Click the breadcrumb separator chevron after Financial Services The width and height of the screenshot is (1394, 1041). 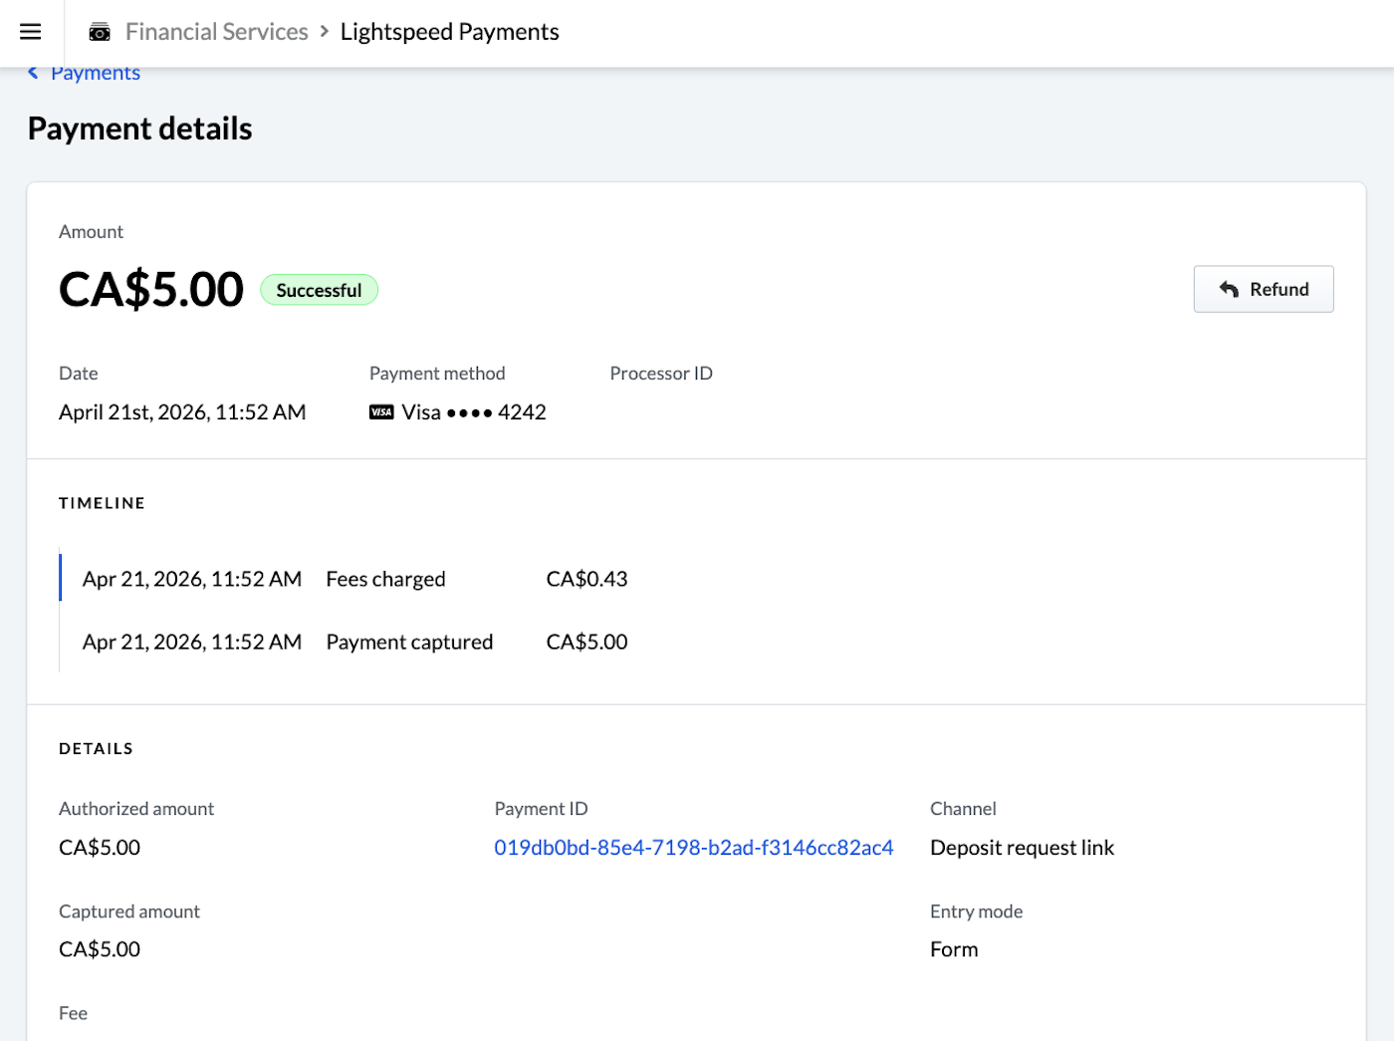pyautogui.click(x=324, y=31)
